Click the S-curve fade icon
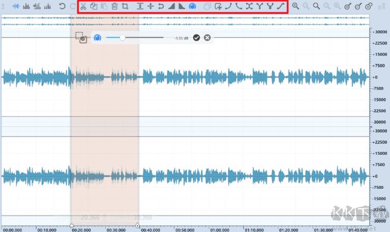 point(281,6)
